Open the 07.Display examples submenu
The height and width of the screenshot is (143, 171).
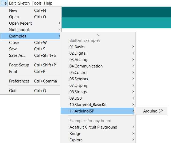click(x=79, y=85)
